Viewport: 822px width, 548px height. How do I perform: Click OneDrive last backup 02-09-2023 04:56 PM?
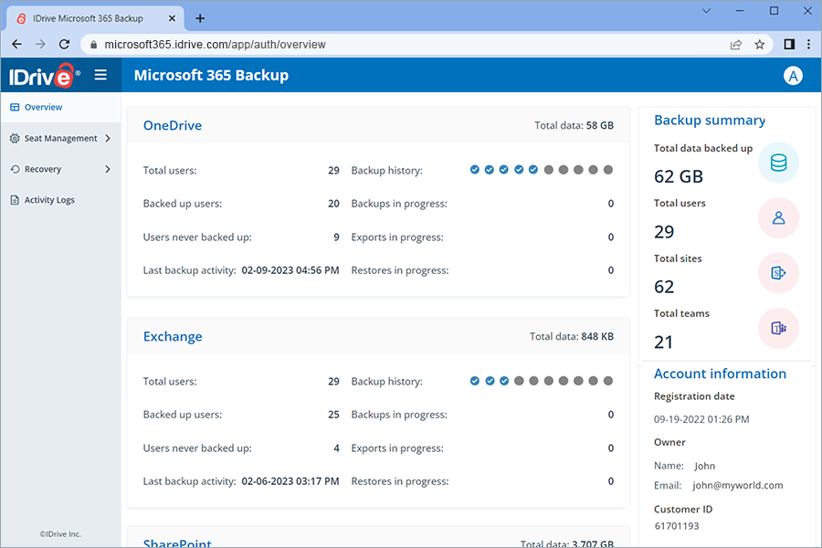point(290,270)
